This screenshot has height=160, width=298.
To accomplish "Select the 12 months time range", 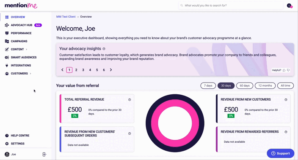I will pyautogui.click(x=265, y=85).
